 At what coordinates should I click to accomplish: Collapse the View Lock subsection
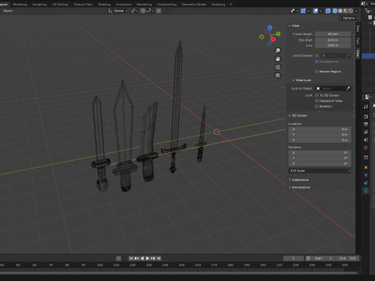(x=302, y=80)
